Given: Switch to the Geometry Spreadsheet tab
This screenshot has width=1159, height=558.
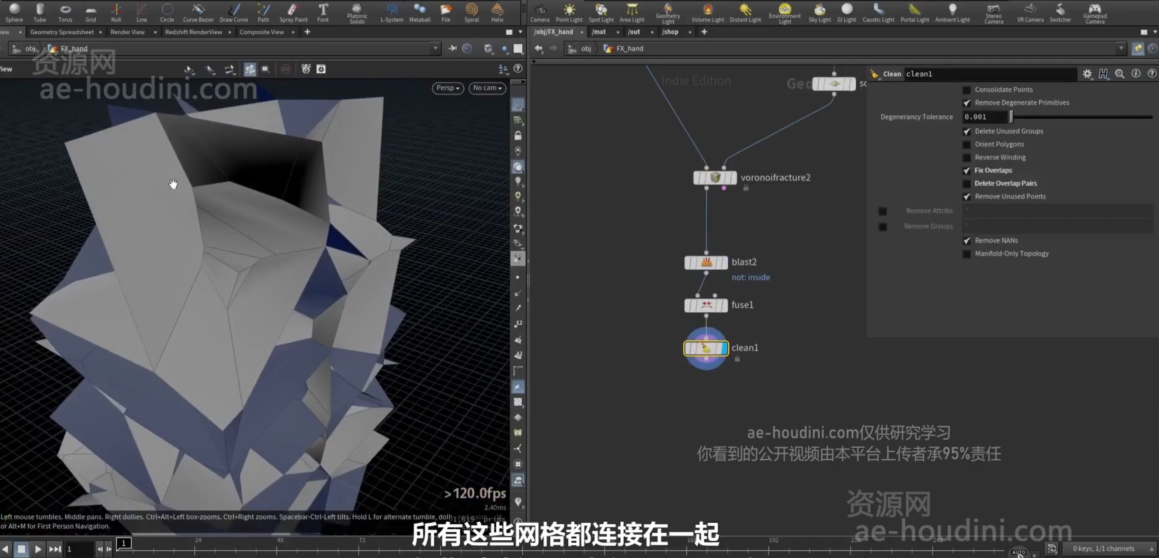Looking at the screenshot, I should (x=62, y=32).
